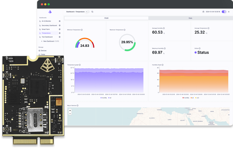The width and height of the screenshot is (233, 150).
Task: Show info for Temperature graph
Action: click(80, 65)
